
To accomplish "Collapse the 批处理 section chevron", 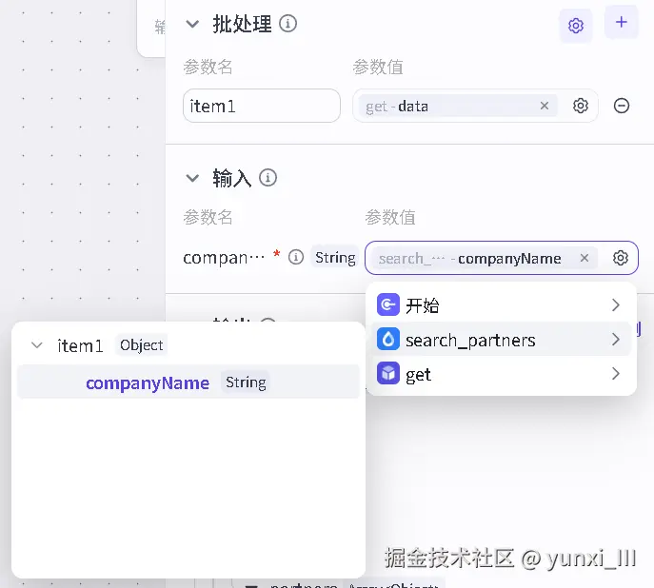I will pyautogui.click(x=192, y=24).
